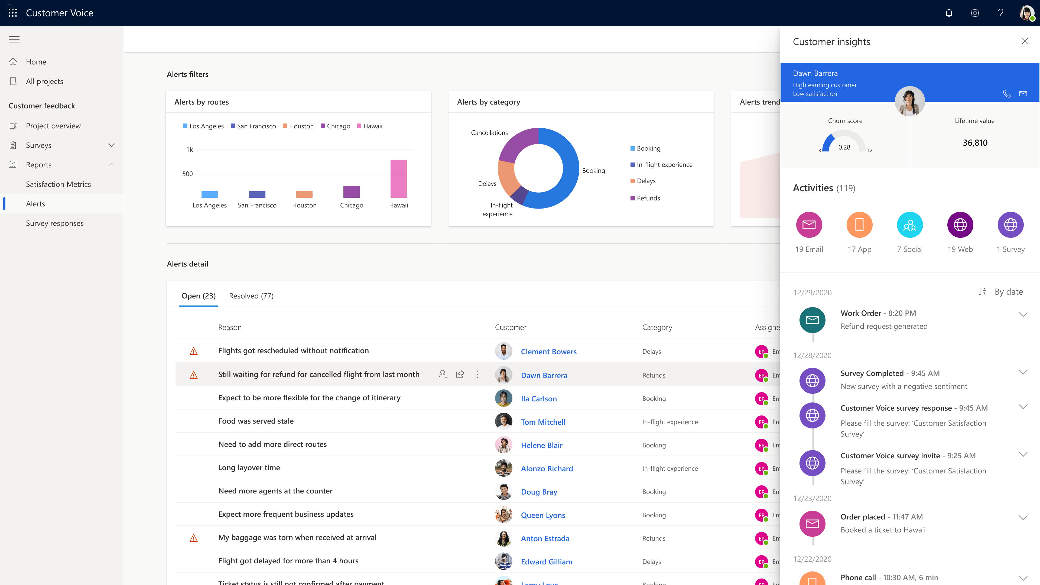The width and height of the screenshot is (1040, 585).
Task: Select the Social activities circle icon
Action: coord(910,225)
